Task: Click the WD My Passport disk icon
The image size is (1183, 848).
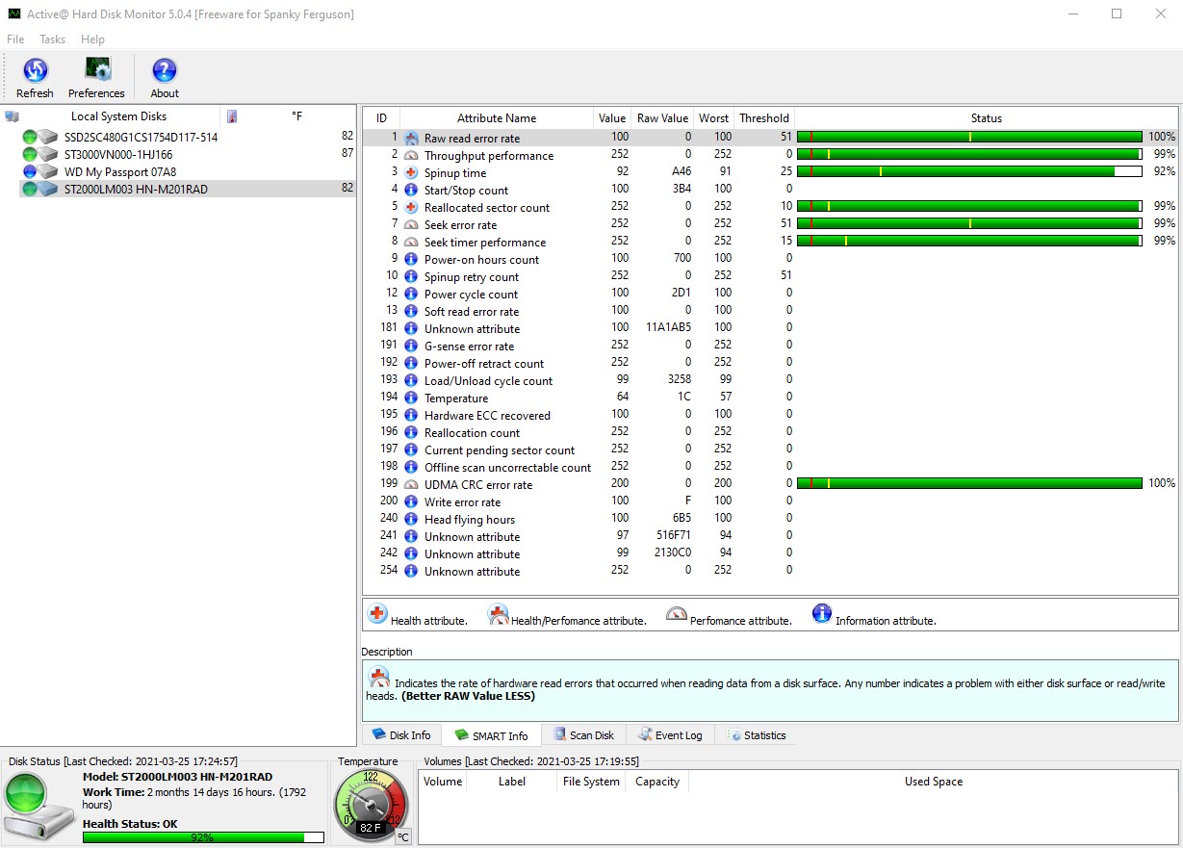Action: pyautogui.click(x=47, y=172)
